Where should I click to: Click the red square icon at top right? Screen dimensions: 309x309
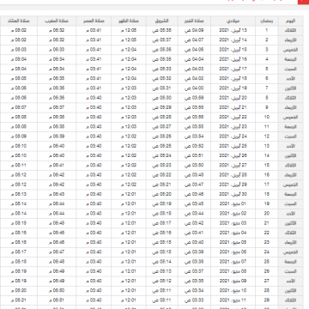[303, 2]
